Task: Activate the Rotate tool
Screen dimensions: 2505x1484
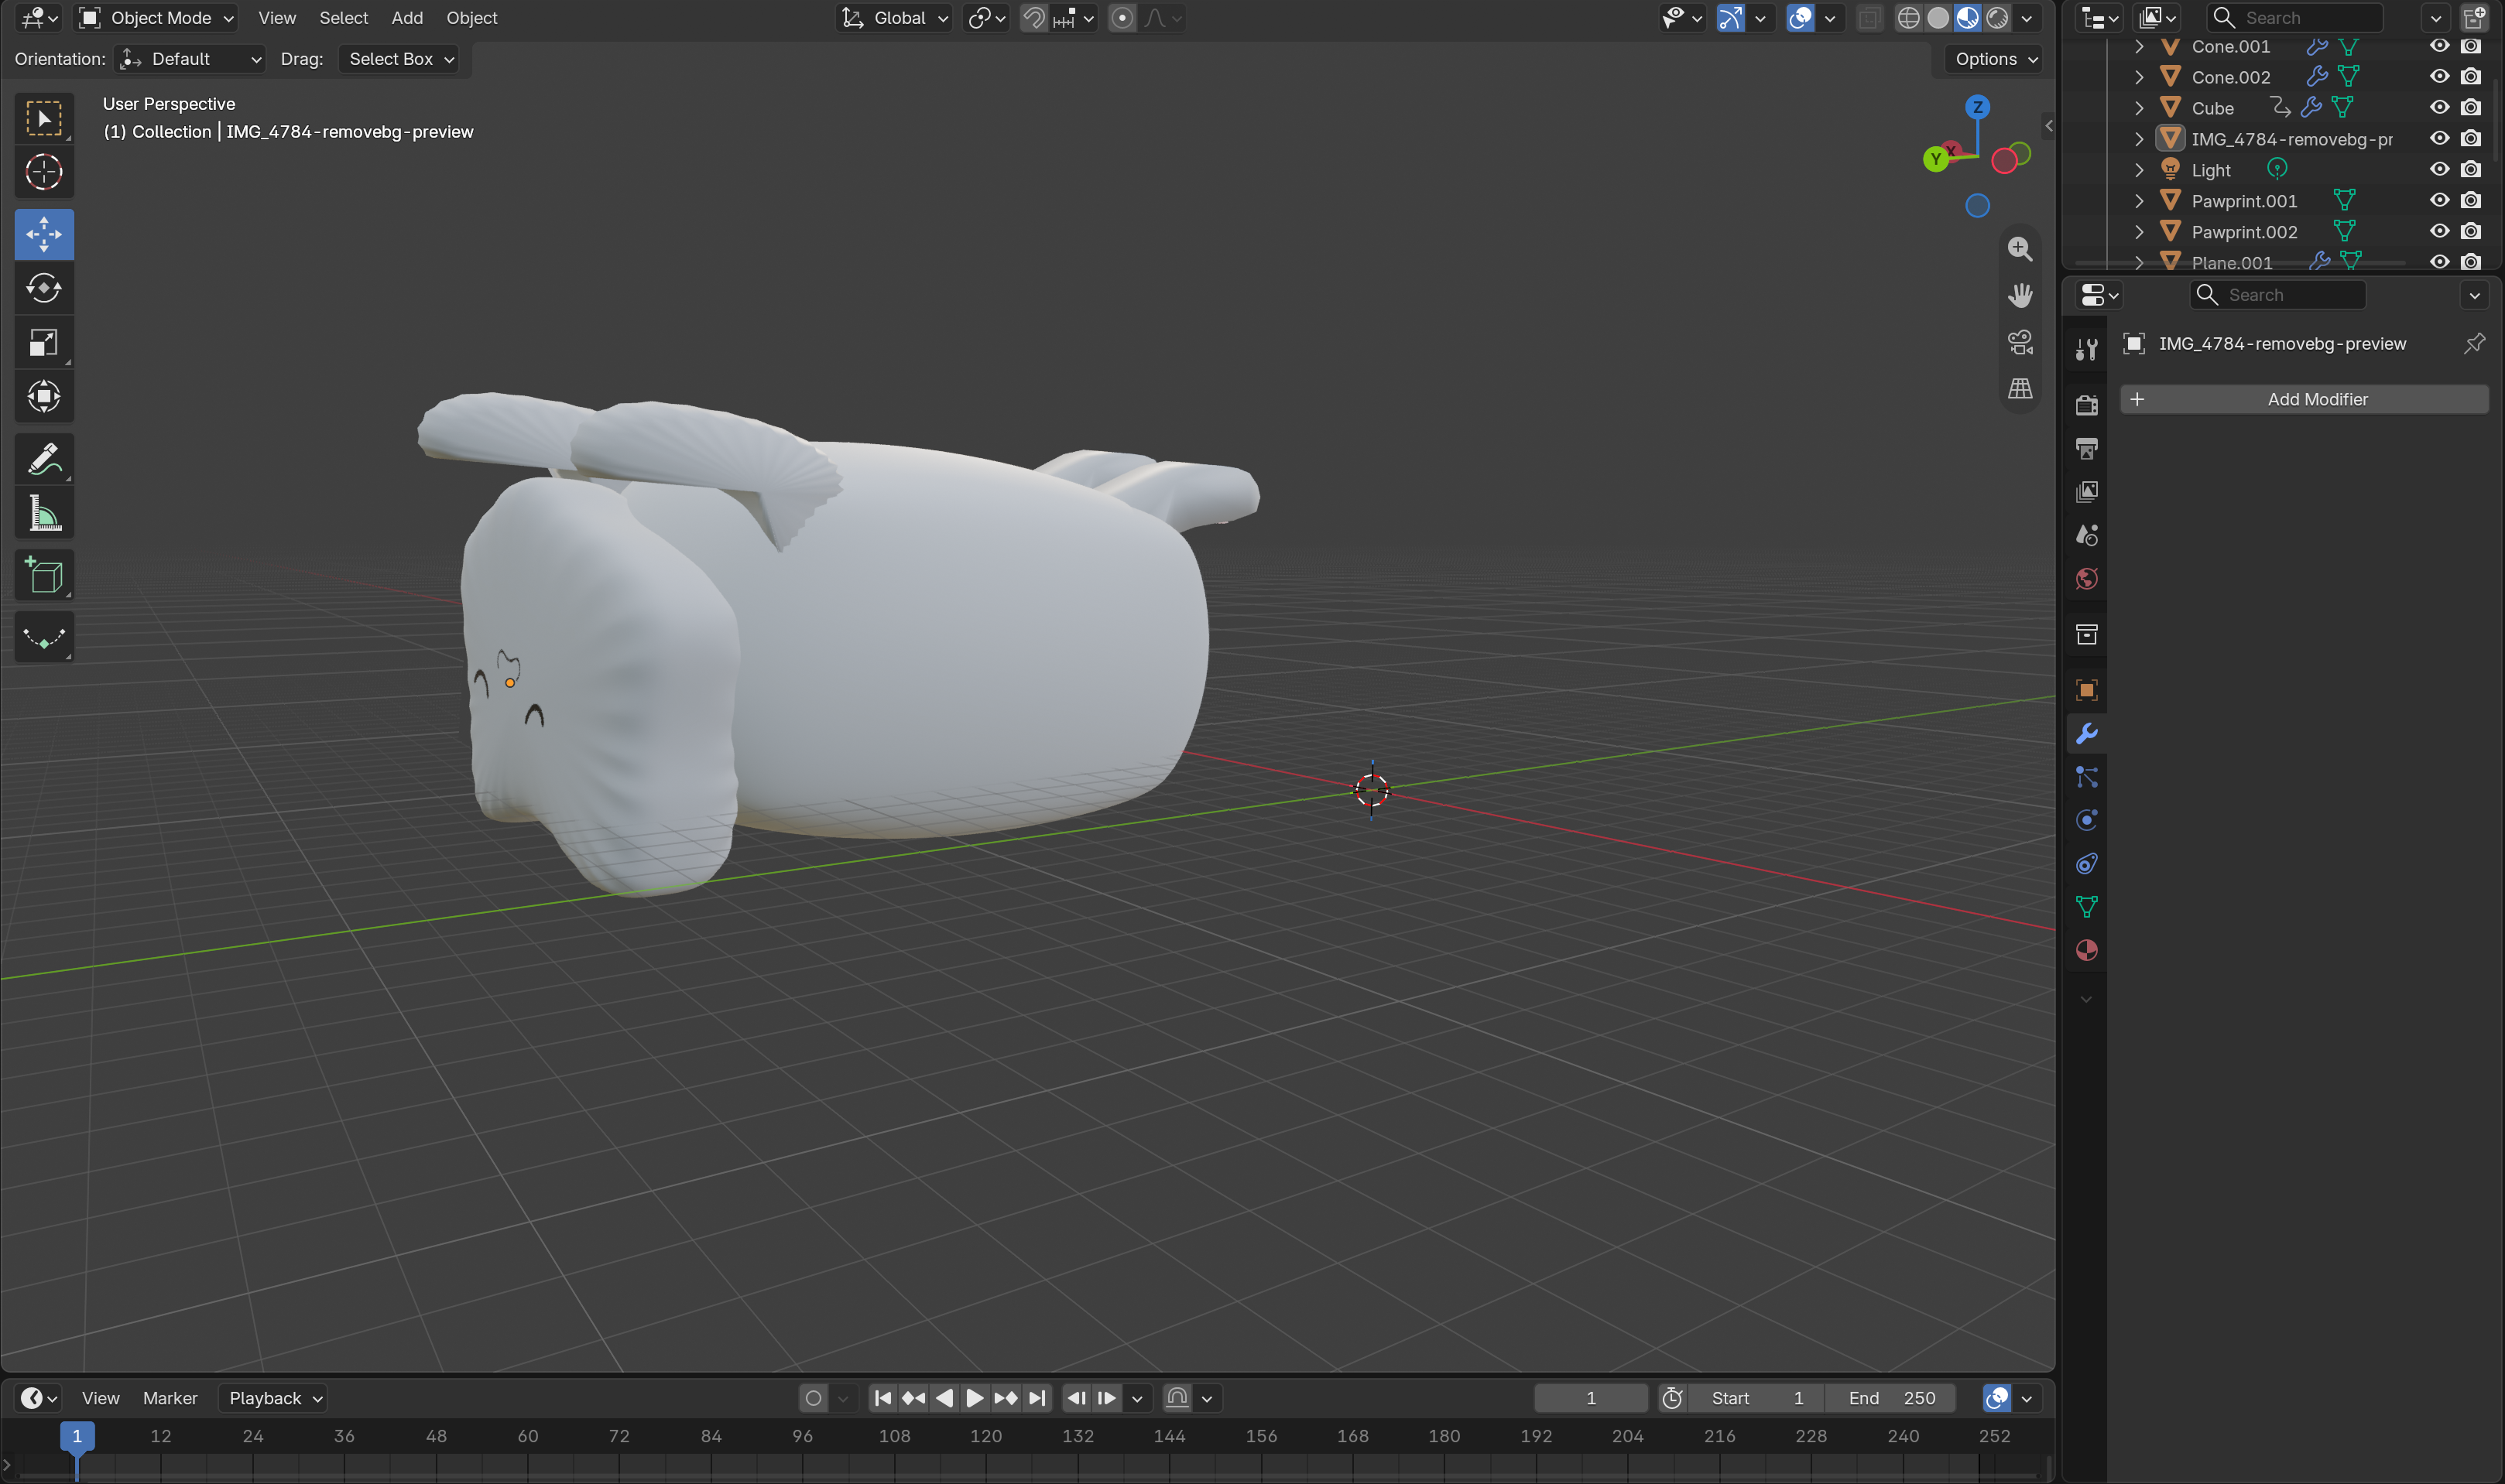Action: coord(44,288)
